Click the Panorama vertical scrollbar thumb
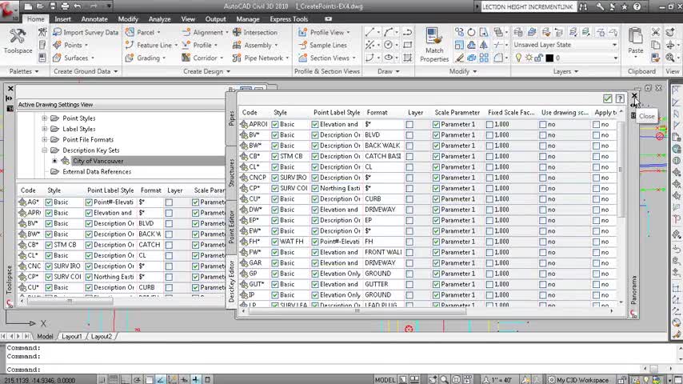This screenshot has width=683, height=384. [x=621, y=170]
